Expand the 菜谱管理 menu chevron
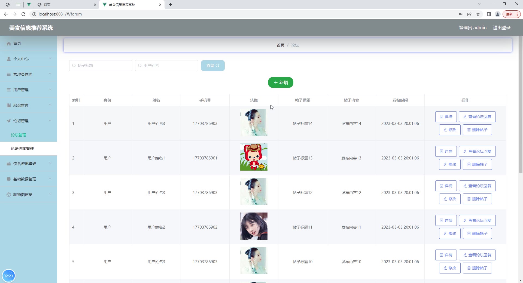Image resolution: width=523 pixels, height=283 pixels. point(50,105)
